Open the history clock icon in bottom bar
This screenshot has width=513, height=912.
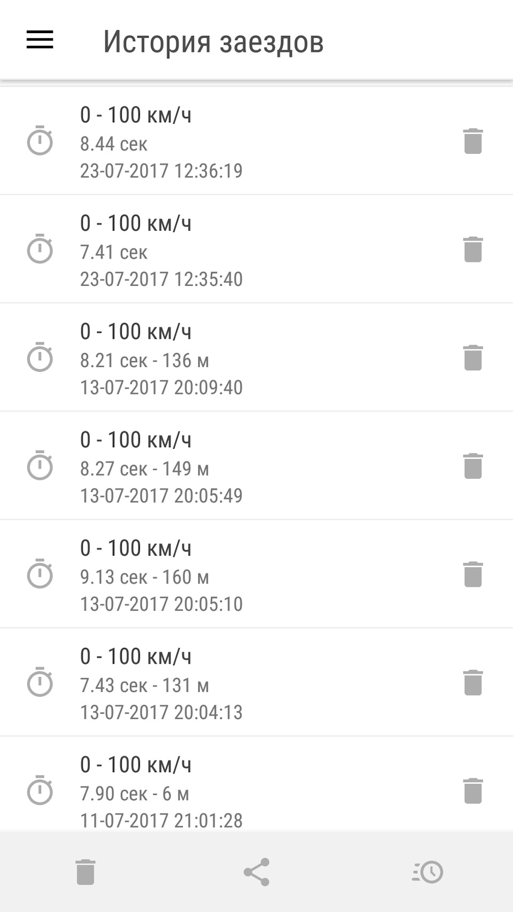428,872
